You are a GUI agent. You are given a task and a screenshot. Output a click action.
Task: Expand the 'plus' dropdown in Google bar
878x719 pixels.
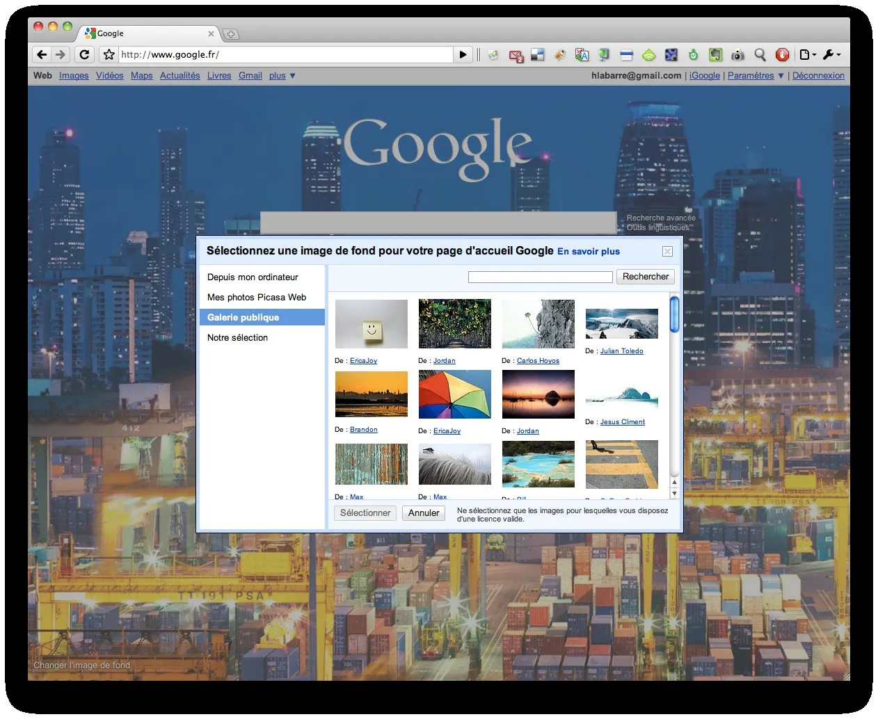click(282, 76)
